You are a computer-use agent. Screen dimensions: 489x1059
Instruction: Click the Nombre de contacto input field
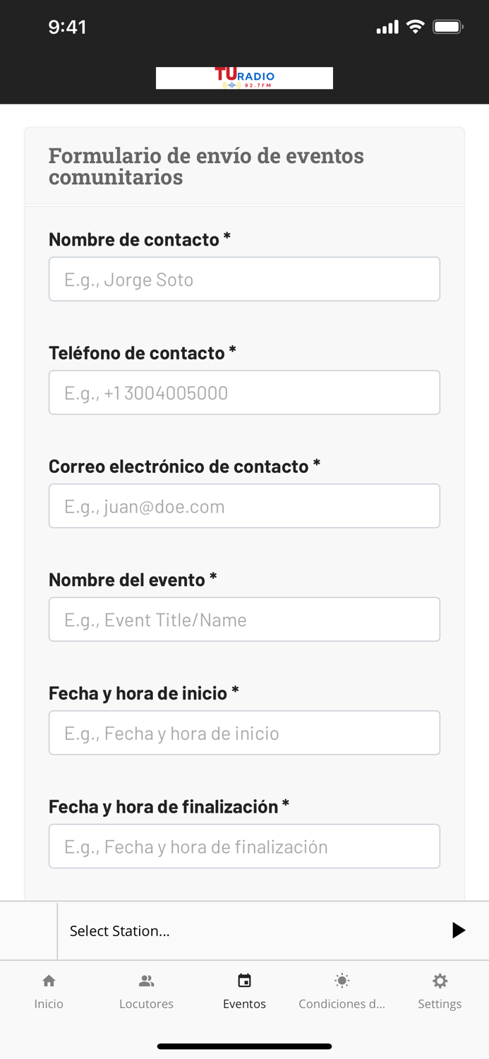(x=244, y=279)
